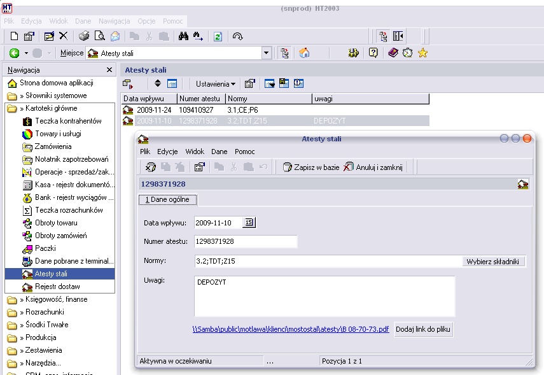
Task: Click the print icon in main toolbar
Action: click(83, 36)
